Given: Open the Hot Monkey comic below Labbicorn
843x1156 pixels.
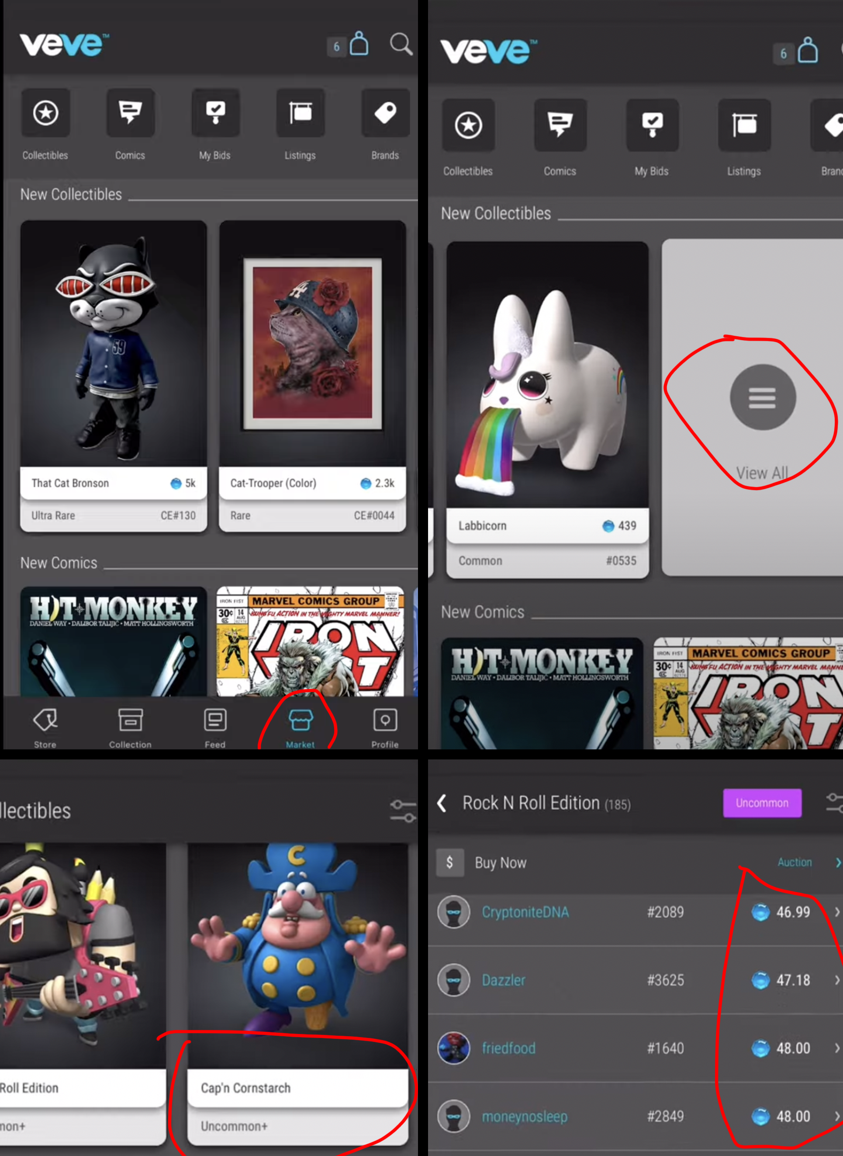Looking at the screenshot, I should point(542,693).
